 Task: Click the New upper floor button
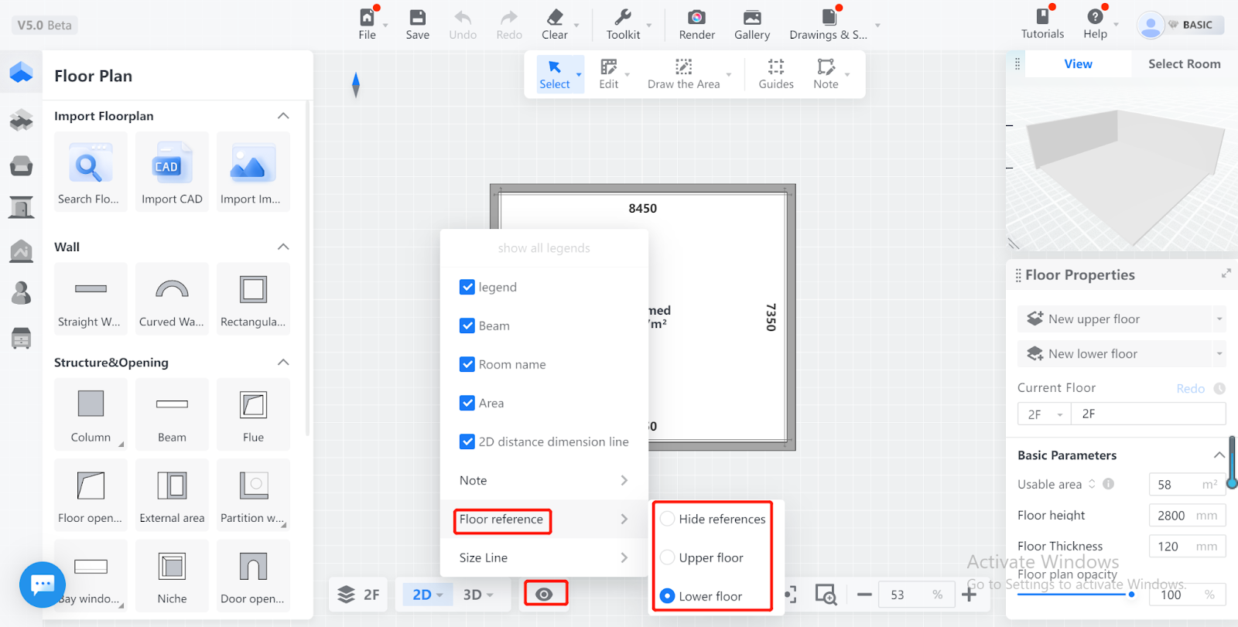pyautogui.click(x=1114, y=319)
